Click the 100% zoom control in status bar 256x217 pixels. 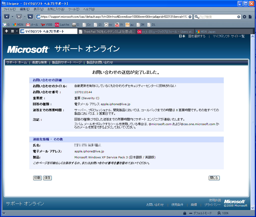(223, 213)
